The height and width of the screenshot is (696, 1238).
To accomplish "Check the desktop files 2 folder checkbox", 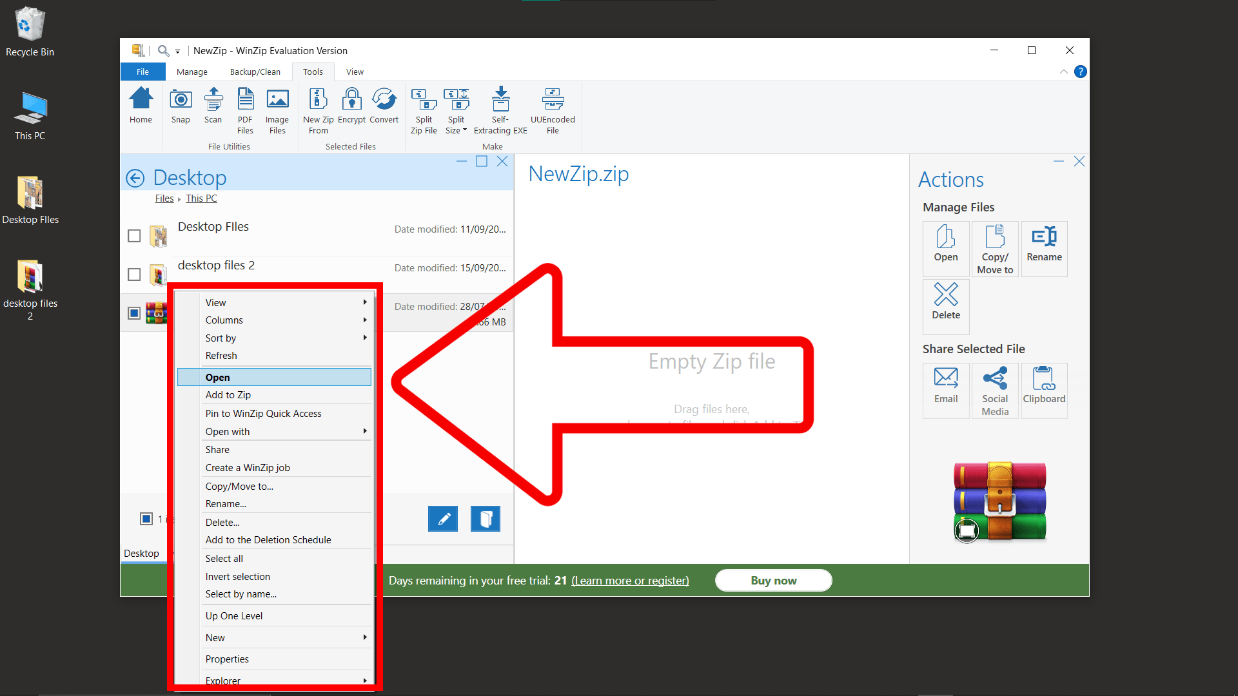I will click(134, 274).
